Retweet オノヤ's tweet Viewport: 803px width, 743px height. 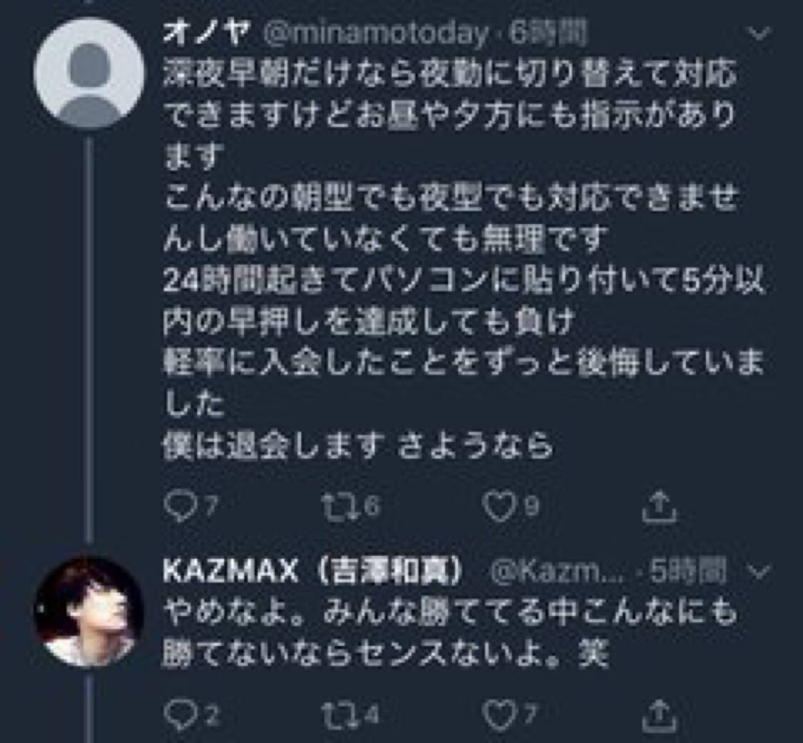coord(335,507)
